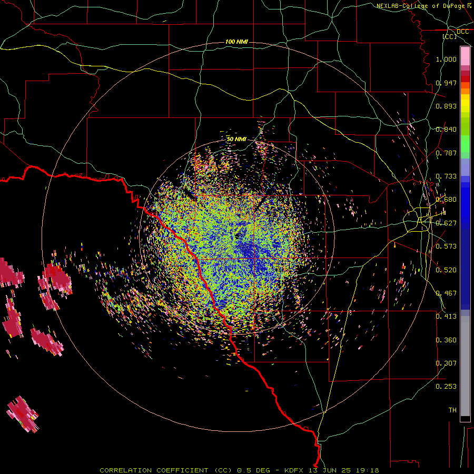The image size is (474, 474).
Task: Select the 0.307 scale value
Action: (x=446, y=363)
